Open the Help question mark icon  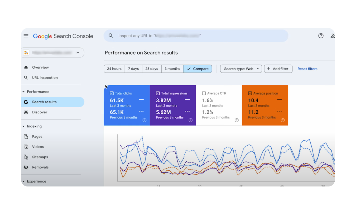point(321,36)
